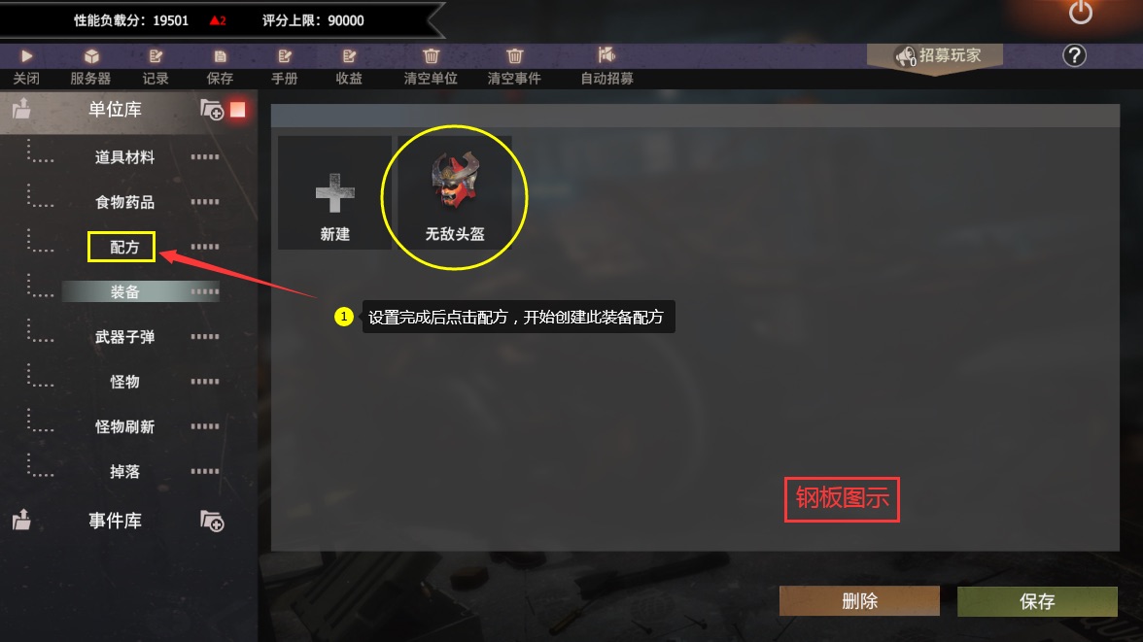
Task: Open the 收益 earnings icon
Action: 349,56
